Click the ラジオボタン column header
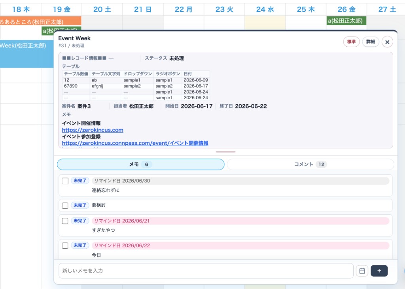The height and width of the screenshot is (289, 405). (x=168, y=74)
